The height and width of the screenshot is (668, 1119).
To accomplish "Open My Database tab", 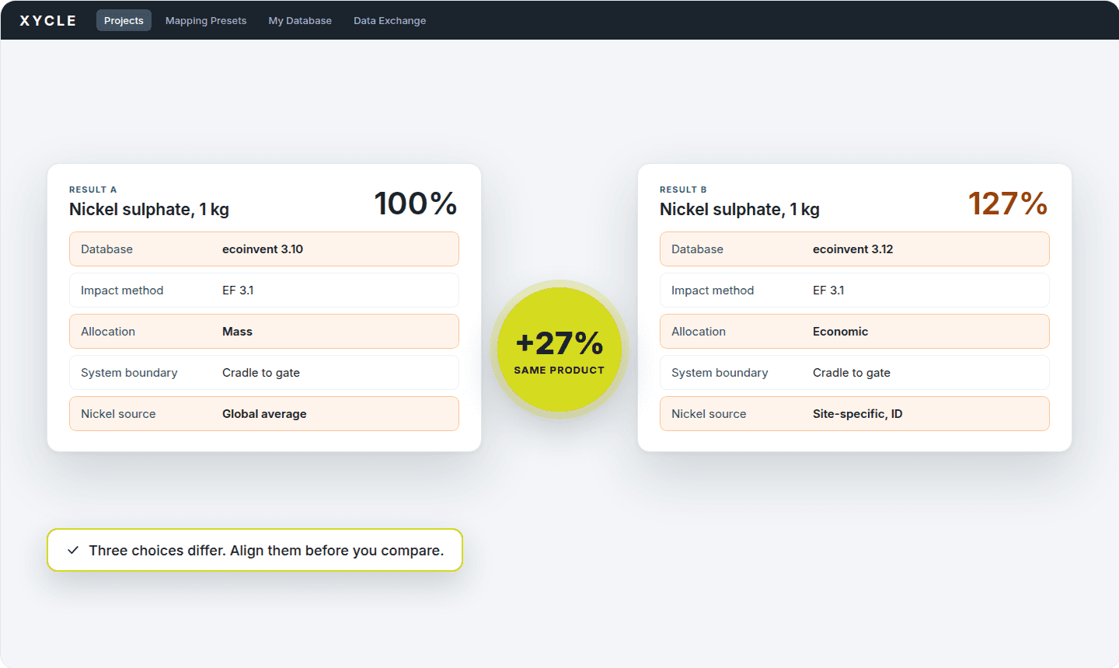I will (x=300, y=21).
